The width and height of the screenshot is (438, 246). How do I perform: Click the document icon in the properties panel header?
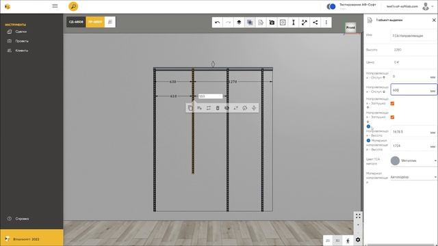(370, 20)
